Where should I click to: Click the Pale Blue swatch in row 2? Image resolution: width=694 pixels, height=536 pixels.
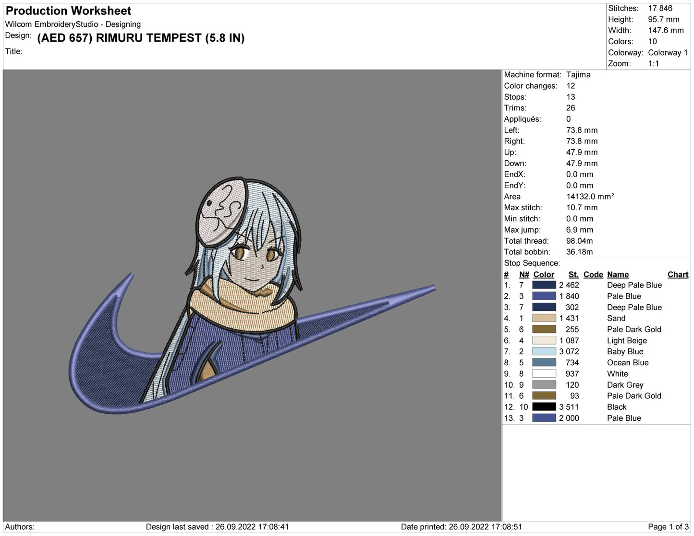click(x=544, y=296)
